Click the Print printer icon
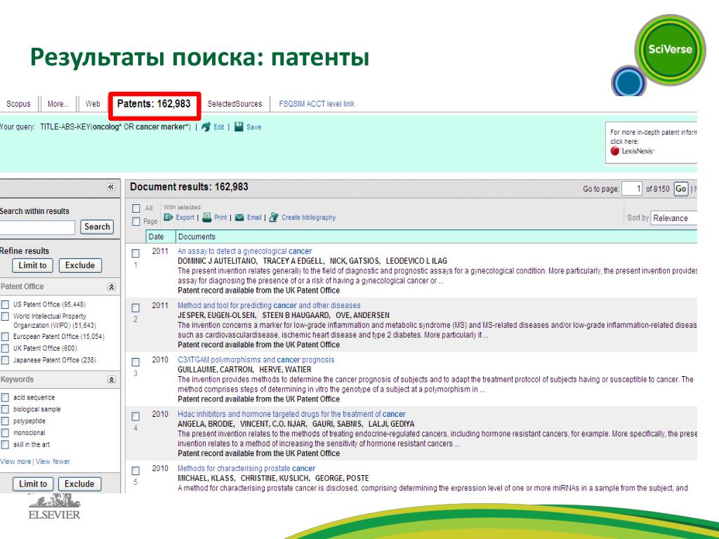The width and height of the screenshot is (719, 539). coord(207,218)
